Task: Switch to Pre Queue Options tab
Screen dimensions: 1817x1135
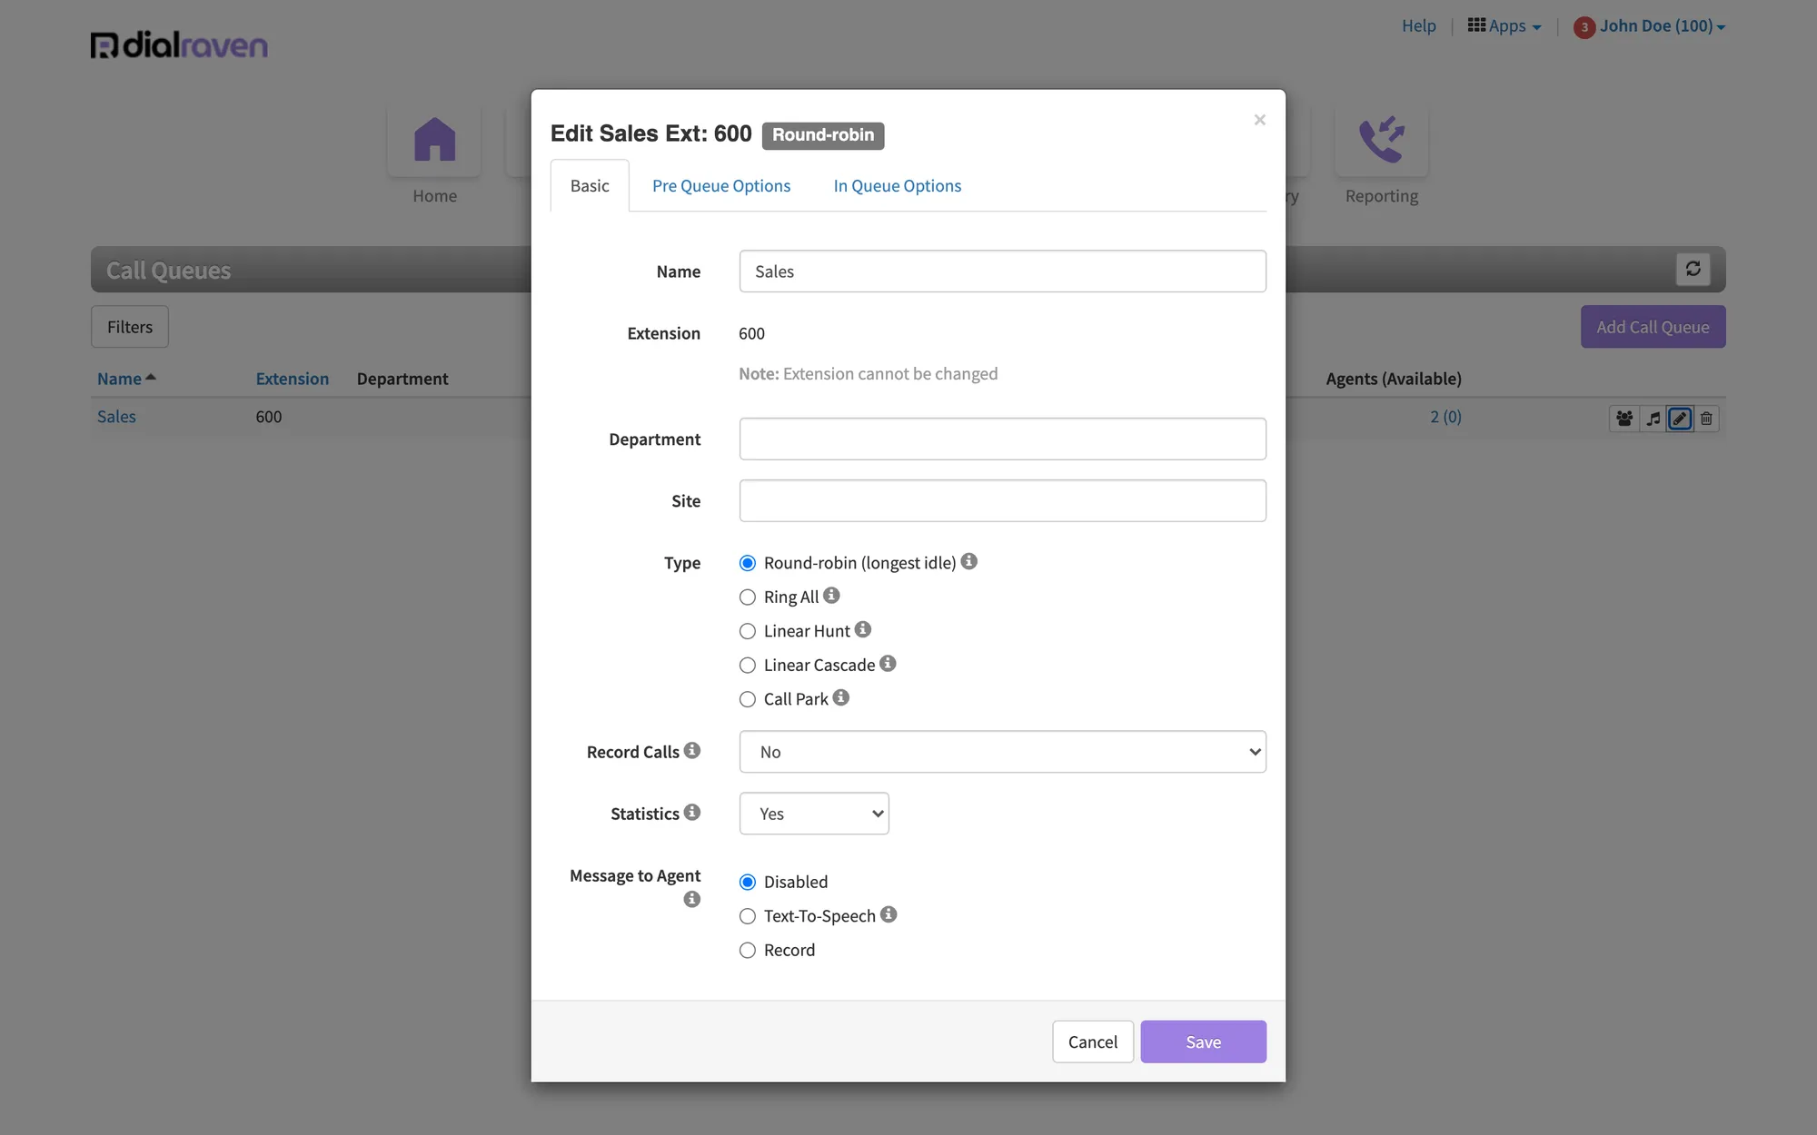Action: pos(721,185)
